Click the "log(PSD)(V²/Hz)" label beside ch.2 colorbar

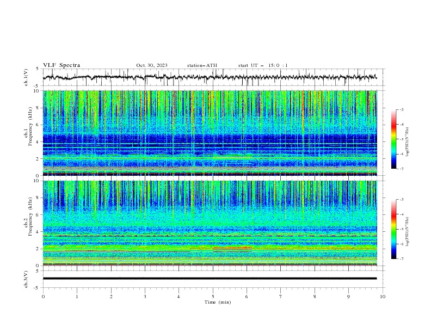(x=407, y=232)
